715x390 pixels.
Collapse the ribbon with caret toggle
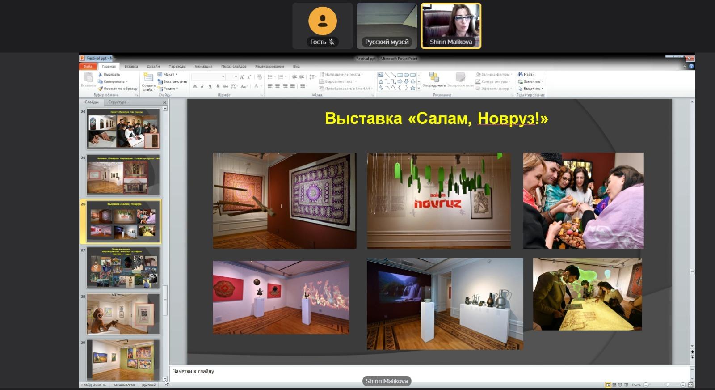684,66
